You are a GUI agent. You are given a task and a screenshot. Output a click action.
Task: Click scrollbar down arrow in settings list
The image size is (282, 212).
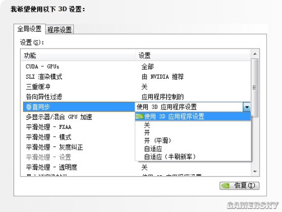[255, 171]
